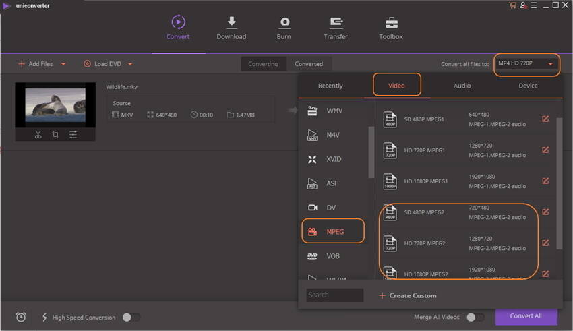The width and height of the screenshot is (573, 331).
Task: Click the format list scrollbar
Action: 371,152
